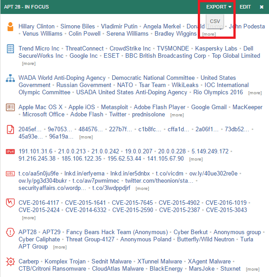Expand more IP addresses after 141.105.67.90
This screenshot has width=269, height=277.
point(196,159)
